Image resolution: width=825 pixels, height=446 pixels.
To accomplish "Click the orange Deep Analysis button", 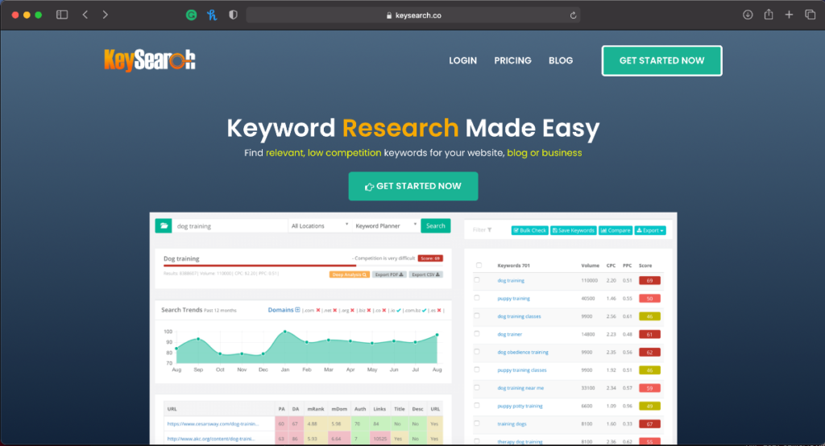I will pyautogui.click(x=350, y=275).
